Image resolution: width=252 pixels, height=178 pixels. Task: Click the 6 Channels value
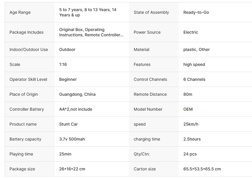pos(194,79)
